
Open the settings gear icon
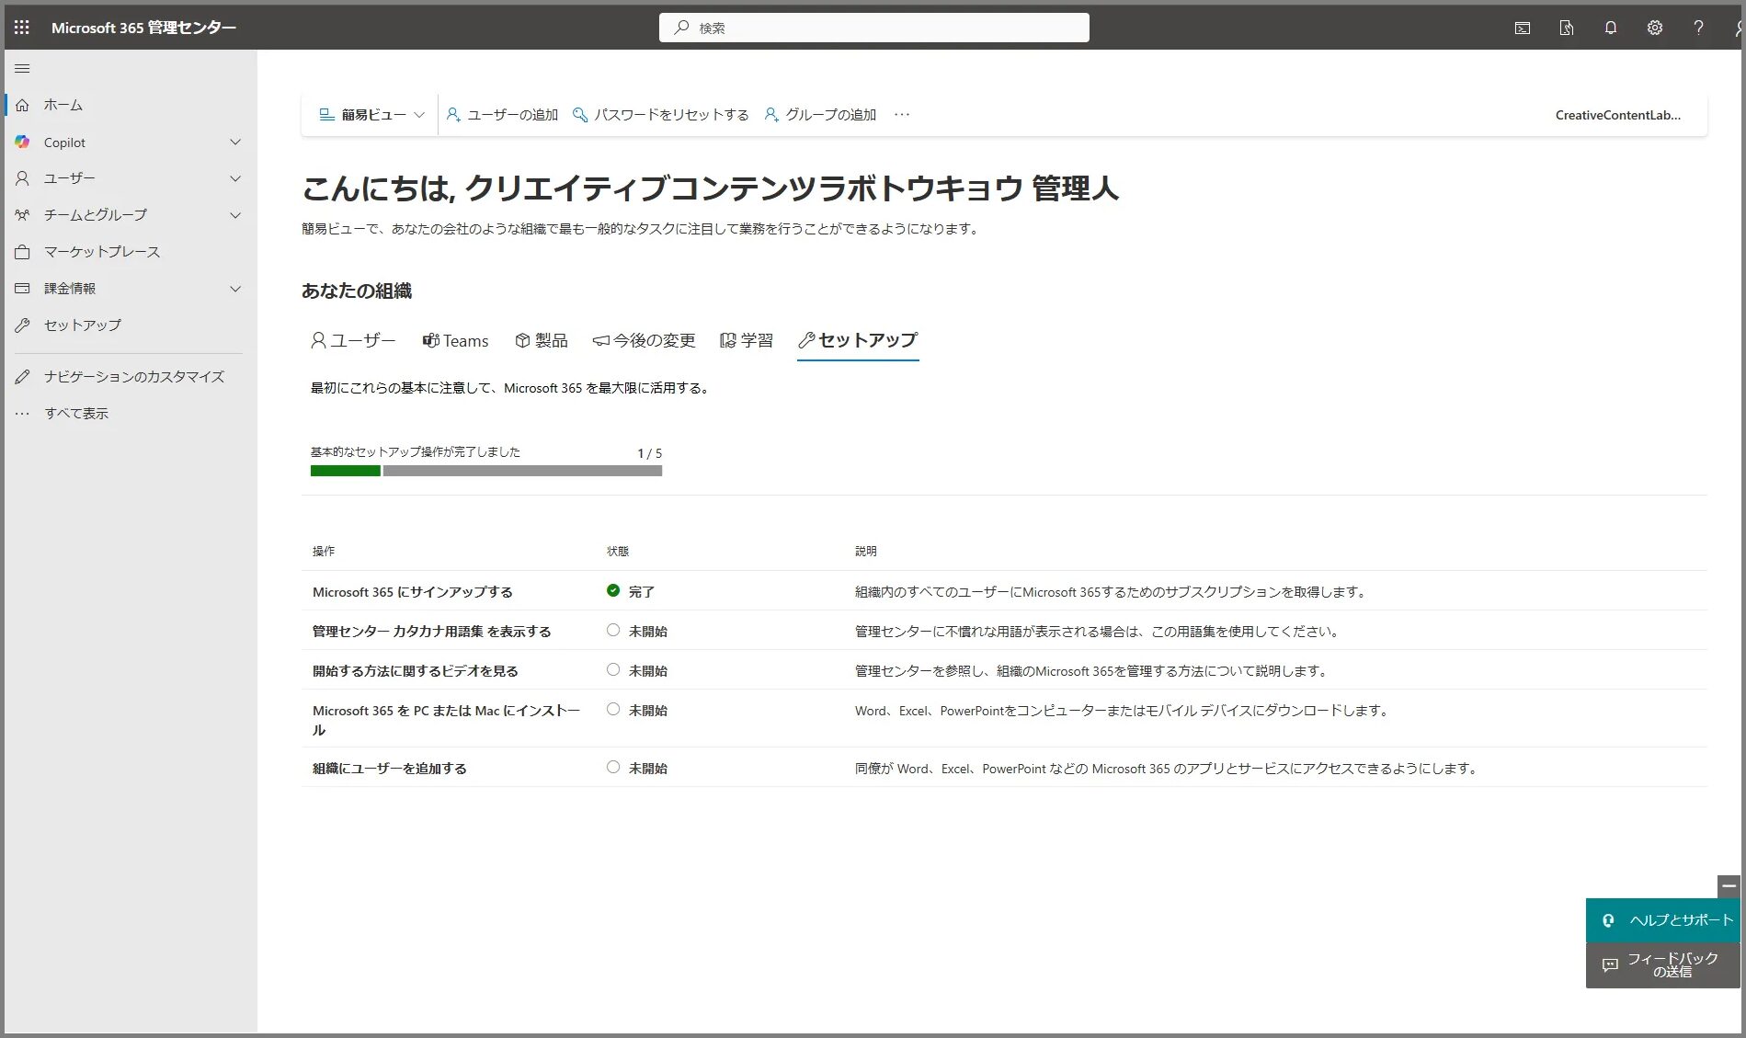pos(1655,28)
